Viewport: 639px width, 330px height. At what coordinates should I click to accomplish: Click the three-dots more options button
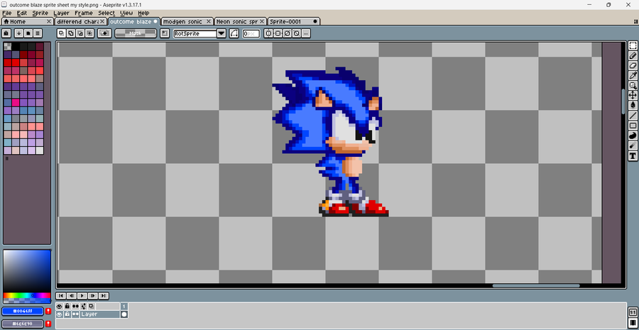click(x=306, y=33)
